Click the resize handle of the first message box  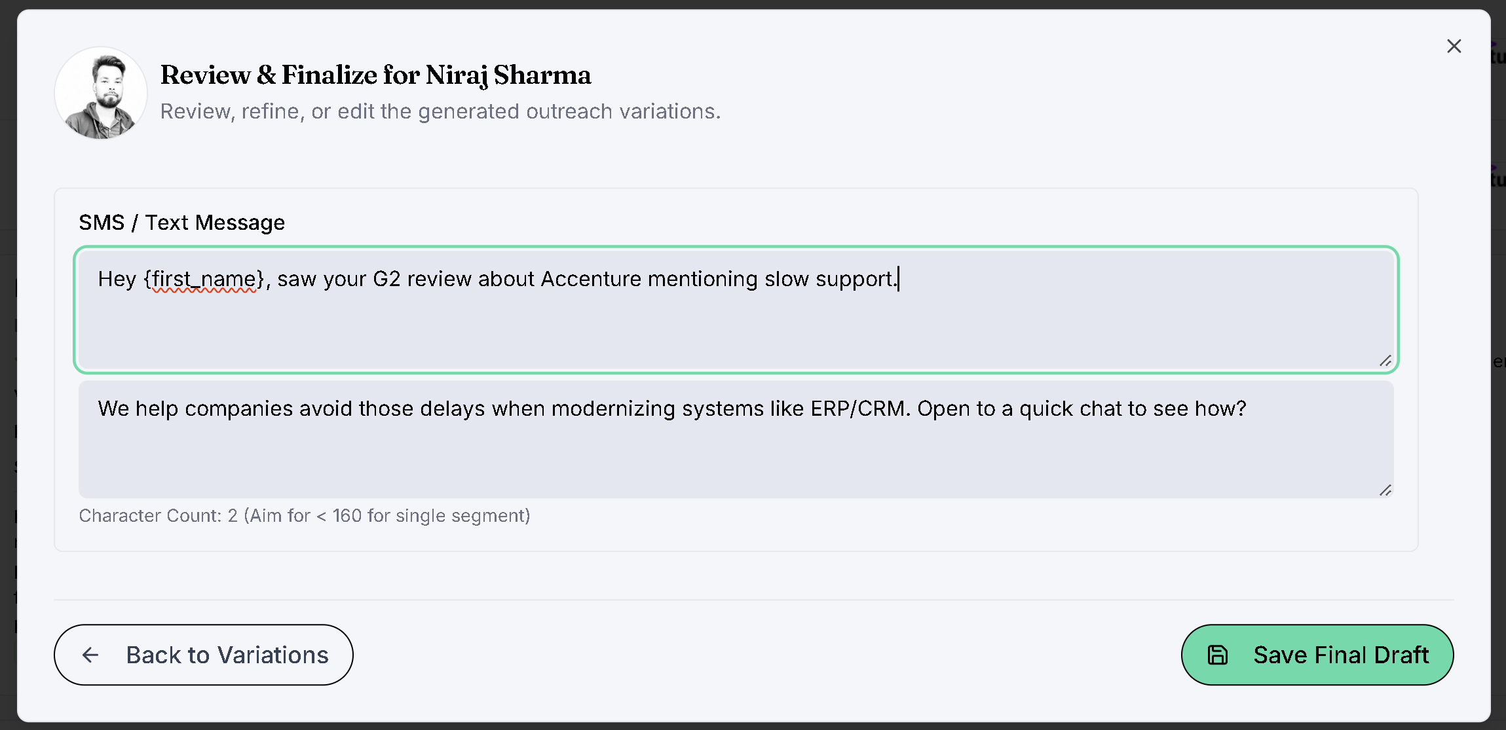pos(1385,361)
